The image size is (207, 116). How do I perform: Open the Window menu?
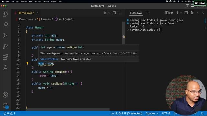[x=54, y=1]
